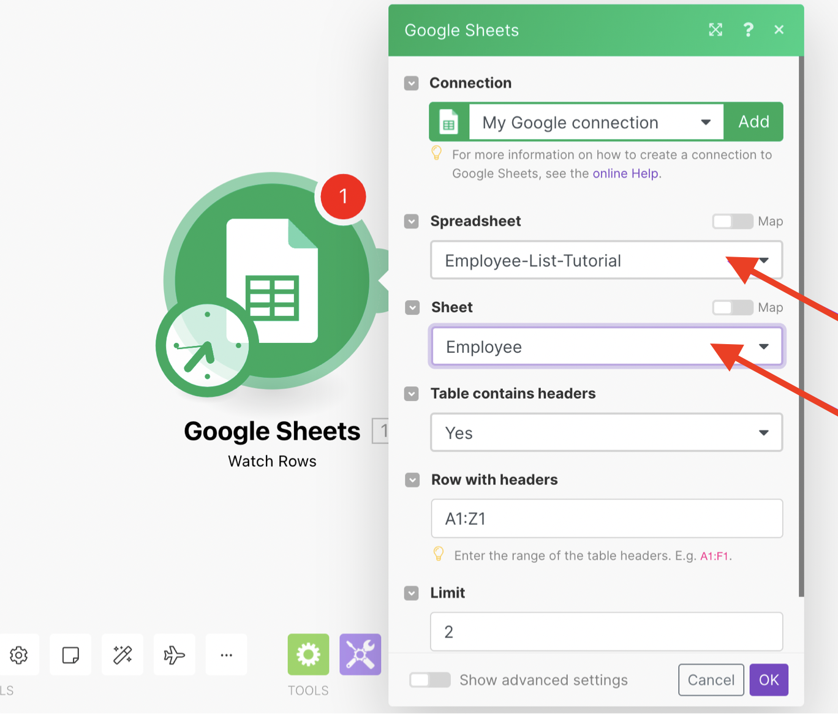Click the auto-align magic wand icon

pyautogui.click(x=123, y=655)
